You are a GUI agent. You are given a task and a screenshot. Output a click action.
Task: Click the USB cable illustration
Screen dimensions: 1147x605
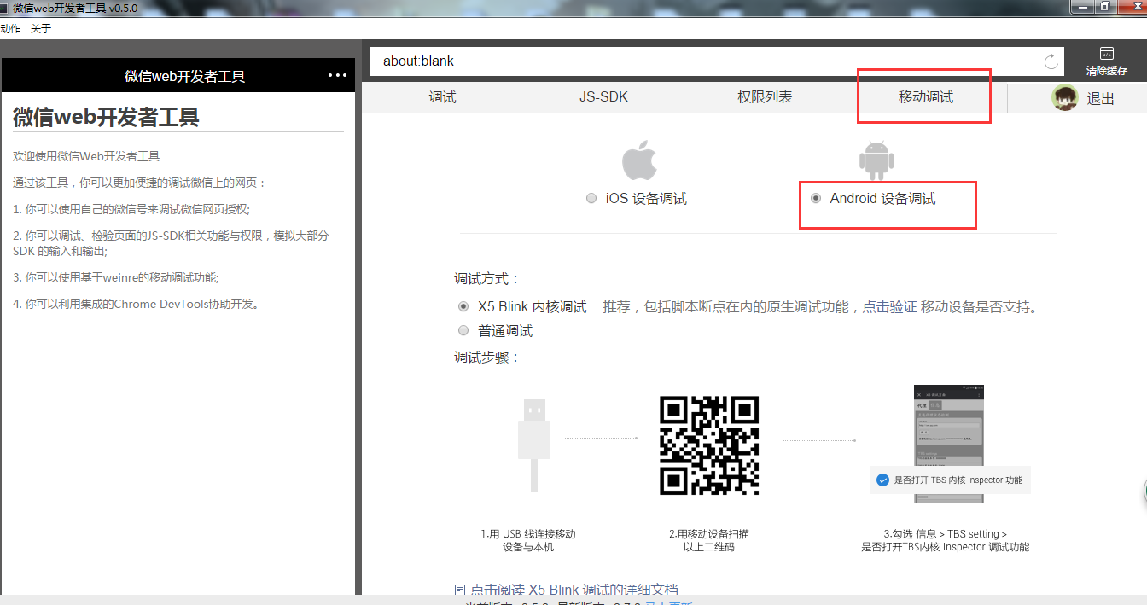pos(533,445)
